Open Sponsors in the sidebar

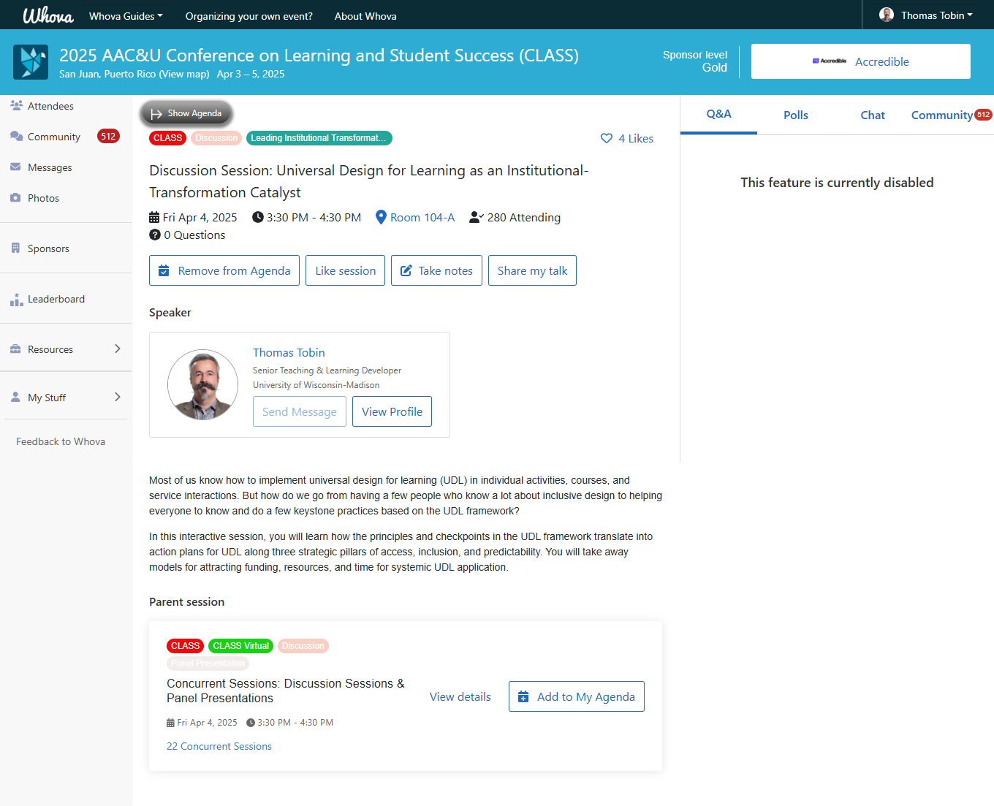tap(48, 248)
